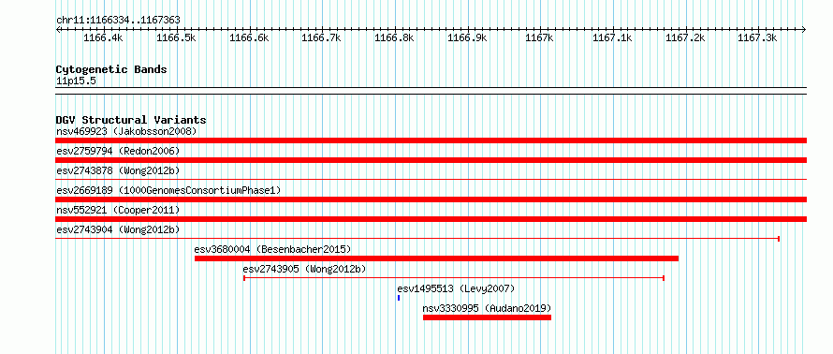Click the 1166.4k ruler tick label
Screen dimensions: 833x354
click(104, 38)
